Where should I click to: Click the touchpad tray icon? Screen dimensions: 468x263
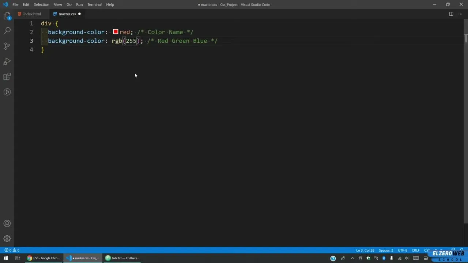(426, 258)
